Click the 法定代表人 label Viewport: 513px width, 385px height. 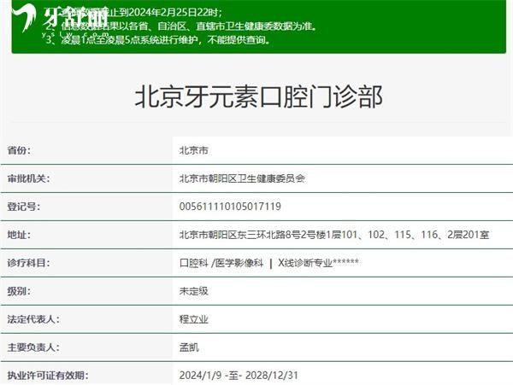point(33,319)
